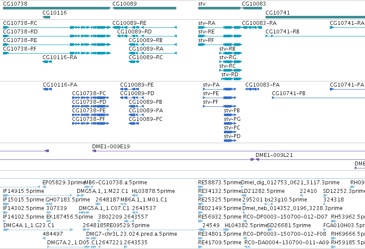The image size is (365, 249).
Task: Click the DME1-009L21 clone label
Action: click(x=274, y=155)
